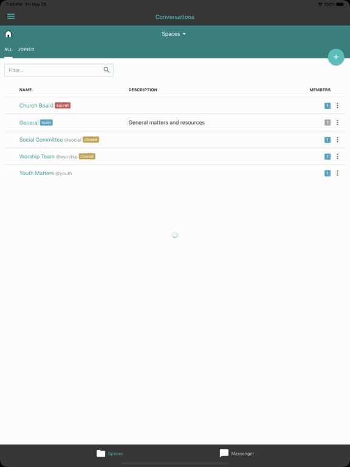Click closed tag on Worship Team
Image resolution: width=350 pixels, height=467 pixels.
[x=87, y=156]
